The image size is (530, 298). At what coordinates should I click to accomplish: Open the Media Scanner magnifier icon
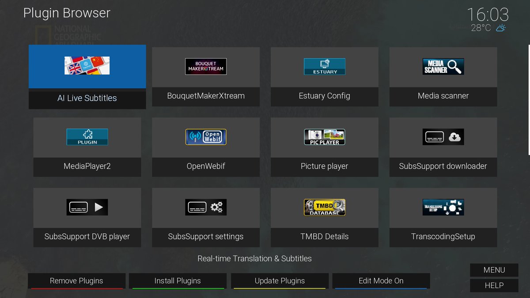pos(443,66)
